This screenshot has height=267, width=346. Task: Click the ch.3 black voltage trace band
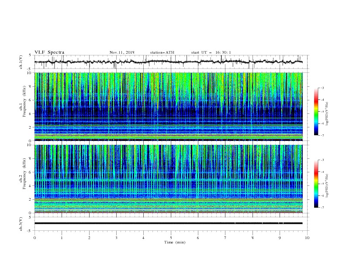[x=168, y=223]
